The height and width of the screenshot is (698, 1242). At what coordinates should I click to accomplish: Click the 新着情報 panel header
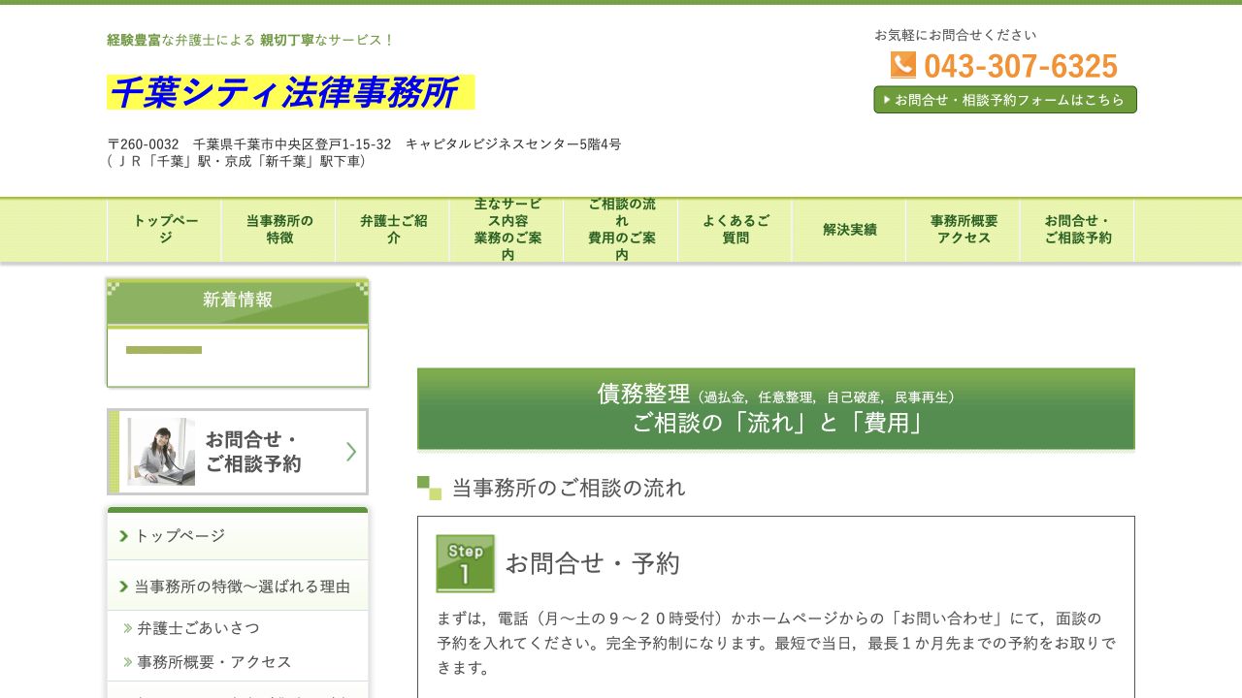[x=238, y=301]
